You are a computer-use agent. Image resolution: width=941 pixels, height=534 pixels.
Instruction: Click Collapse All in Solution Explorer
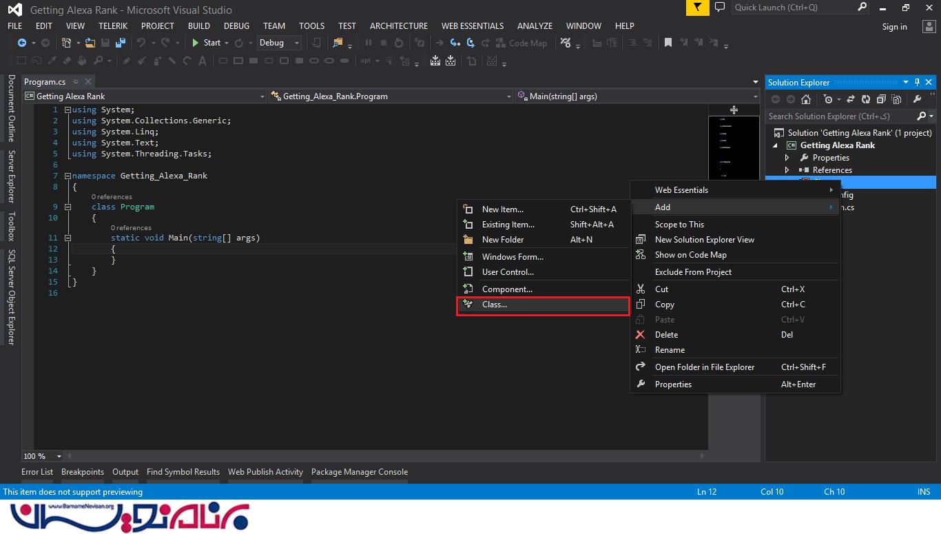(x=881, y=99)
